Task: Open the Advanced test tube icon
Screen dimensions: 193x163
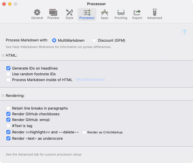Action: pos(155,12)
